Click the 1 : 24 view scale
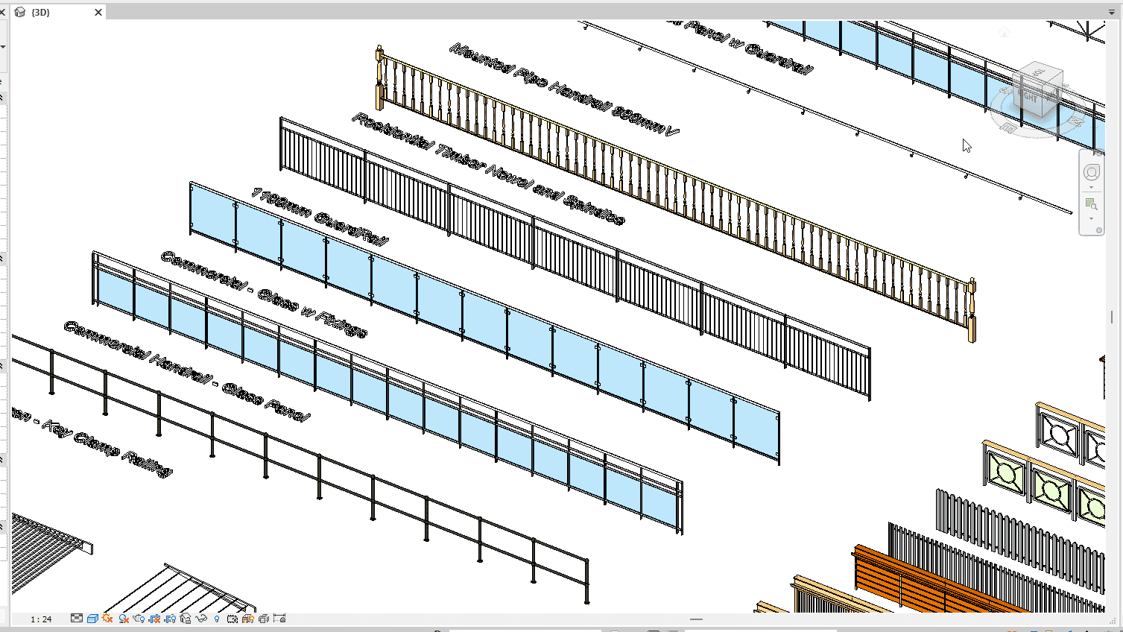 (x=41, y=619)
